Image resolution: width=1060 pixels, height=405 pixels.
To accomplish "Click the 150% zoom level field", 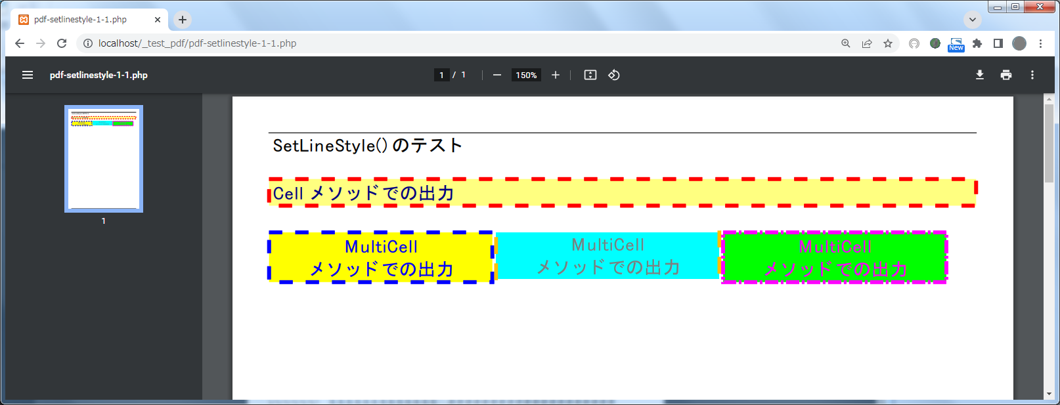I will [x=526, y=75].
